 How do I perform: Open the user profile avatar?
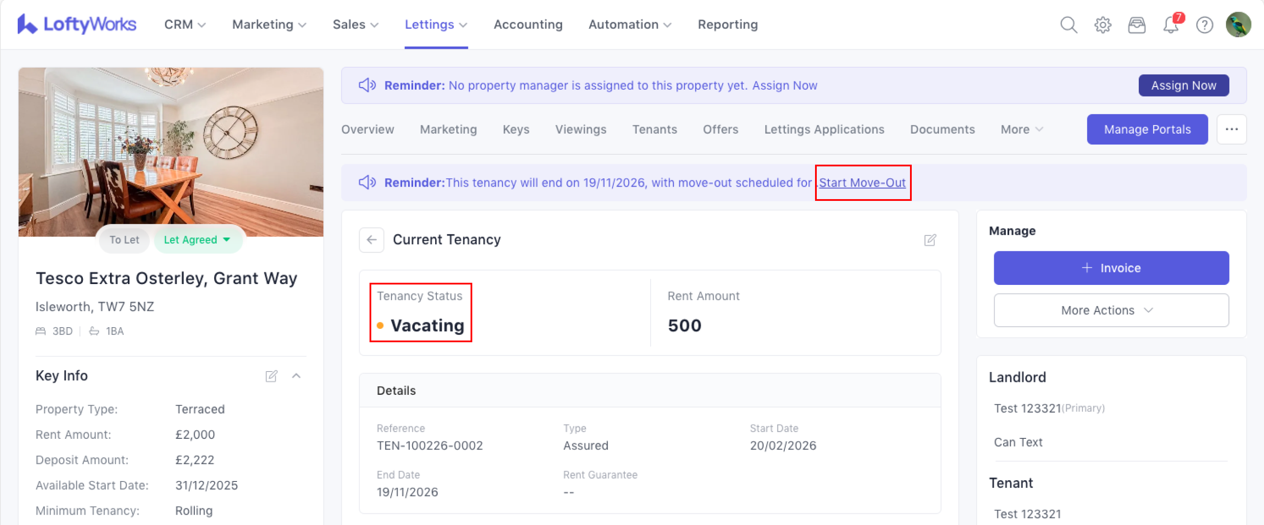click(1238, 25)
